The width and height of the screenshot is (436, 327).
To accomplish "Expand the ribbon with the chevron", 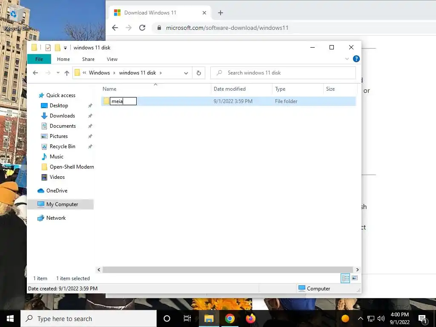I will click(x=347, y=59).
